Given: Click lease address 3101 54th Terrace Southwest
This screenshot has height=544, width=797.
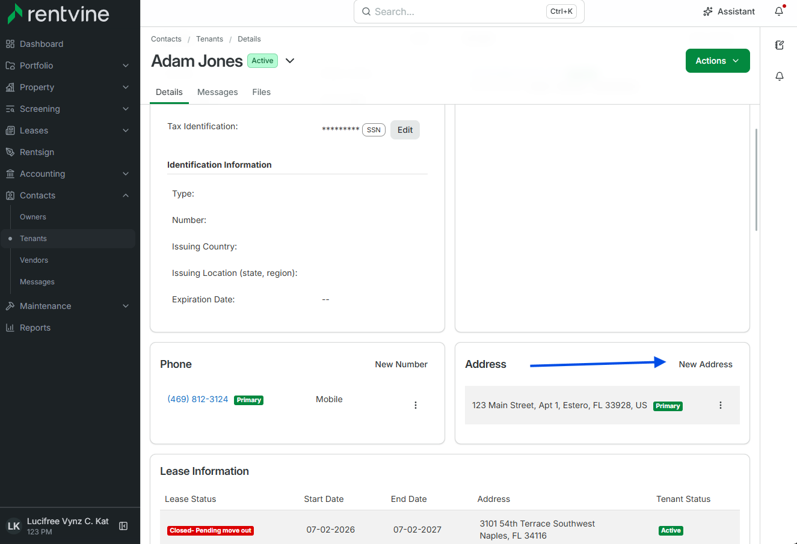Looking at the screenshot, I should (x=537, y=524).
